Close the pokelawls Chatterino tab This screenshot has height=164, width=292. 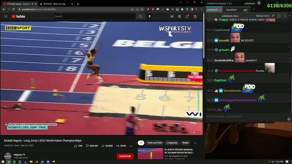point(220,10)
